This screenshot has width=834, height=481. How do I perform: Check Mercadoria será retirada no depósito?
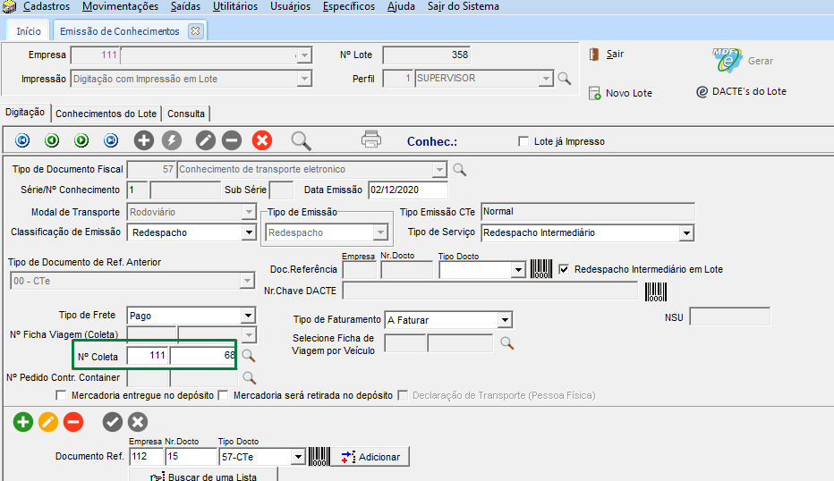click(x=224, y=395)
